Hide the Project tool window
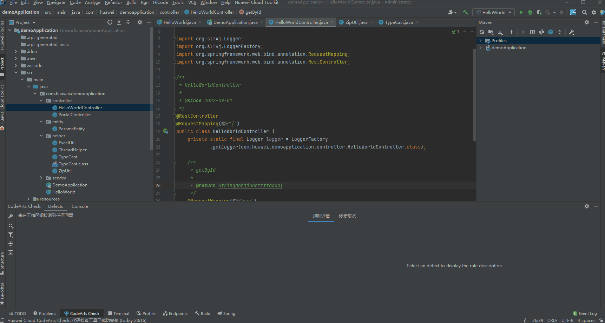 (x=149, y=22)
